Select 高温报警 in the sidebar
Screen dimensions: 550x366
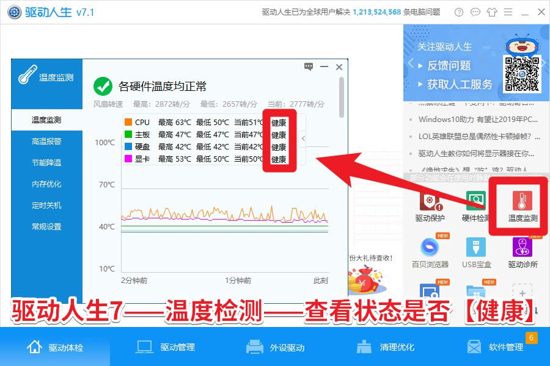tap(46, 141)
